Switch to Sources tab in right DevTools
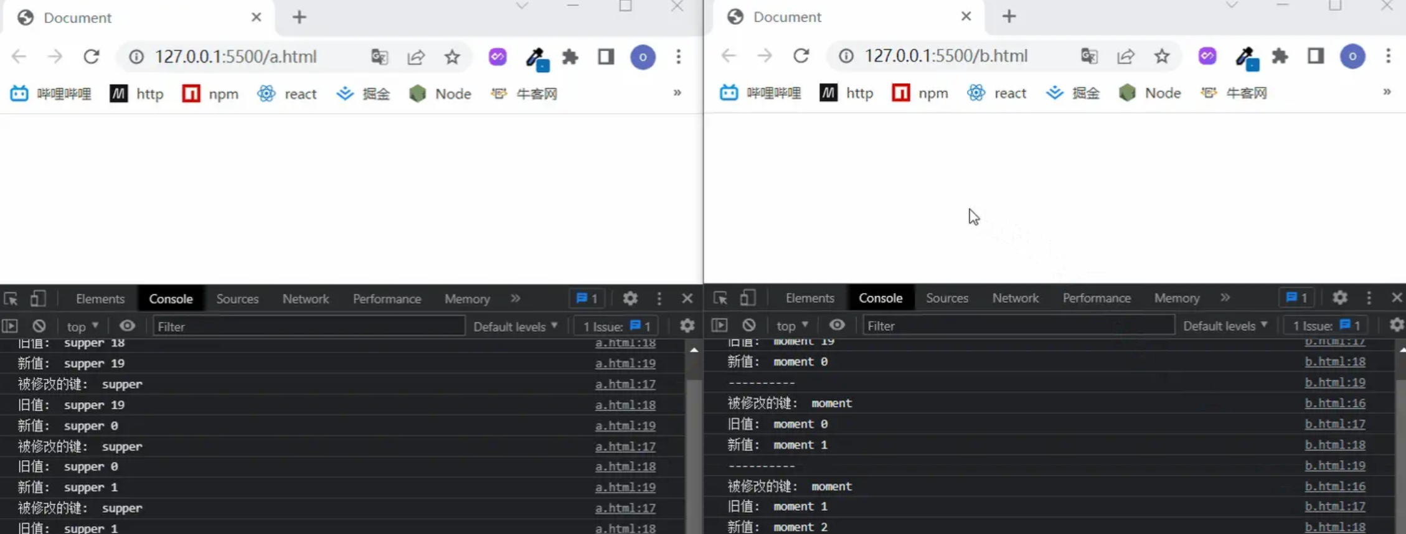 point(946,298)
